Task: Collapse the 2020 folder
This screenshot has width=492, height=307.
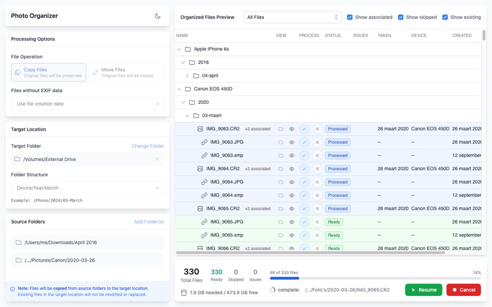Action: pos(183,102)
